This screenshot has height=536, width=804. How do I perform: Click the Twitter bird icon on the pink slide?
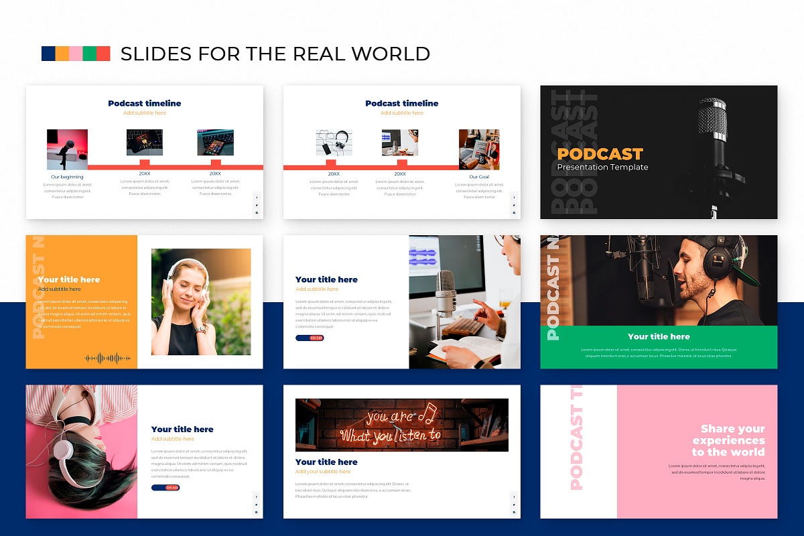(x=257, y=505)
